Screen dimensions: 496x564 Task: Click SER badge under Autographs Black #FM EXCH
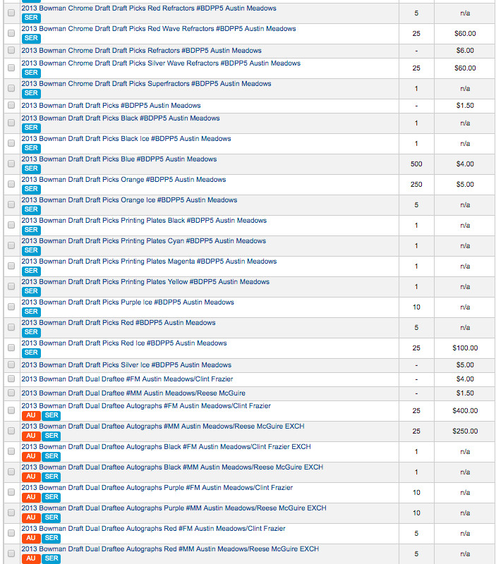tap(51, 456)
